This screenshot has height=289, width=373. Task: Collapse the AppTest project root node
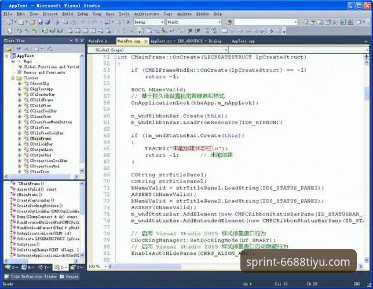coord(6,56)
